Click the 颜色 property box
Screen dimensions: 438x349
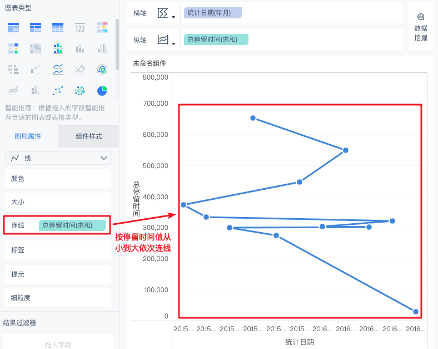click(58, 179)
